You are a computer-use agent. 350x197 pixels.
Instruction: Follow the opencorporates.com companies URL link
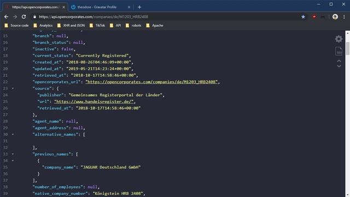[x=151, y=82]
